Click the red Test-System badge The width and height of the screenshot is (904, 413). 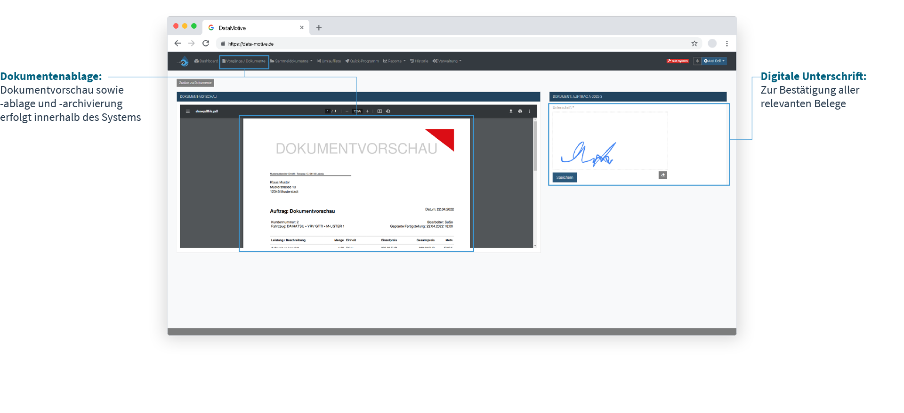[678, 61]
